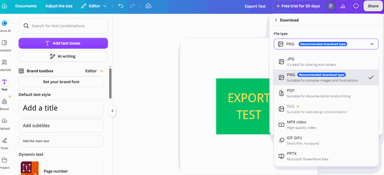This screenshot has height=175, width=384.
Task: Open the Tools sidebar panel
Action: pos(4,143)
